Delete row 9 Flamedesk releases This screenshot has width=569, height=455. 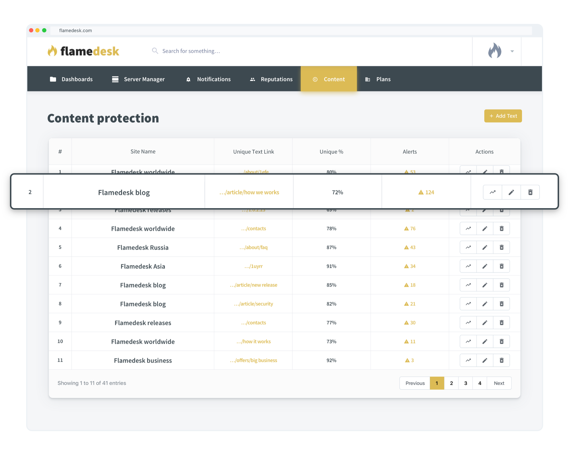[502, 322]
